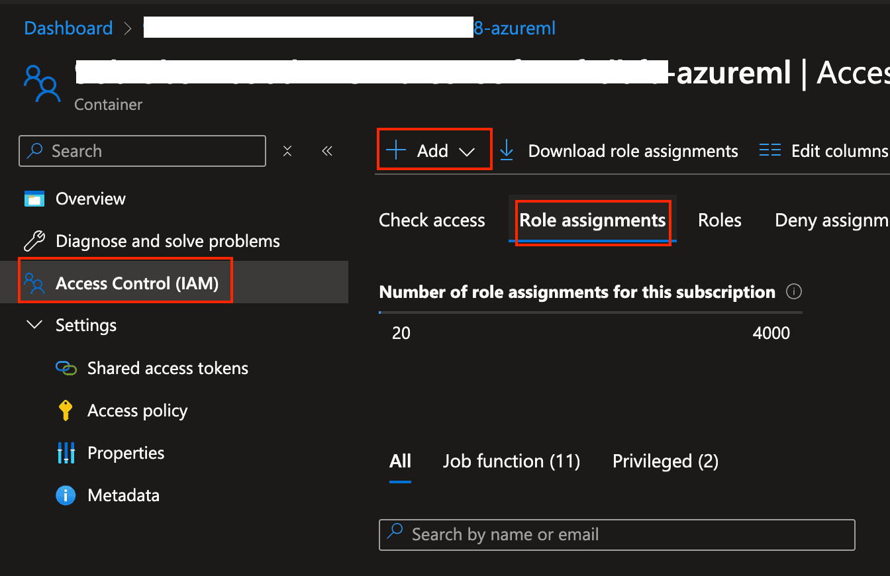Screen dimensions: 890x576
Task: Switch to the Check access tab
Action: 431,220
